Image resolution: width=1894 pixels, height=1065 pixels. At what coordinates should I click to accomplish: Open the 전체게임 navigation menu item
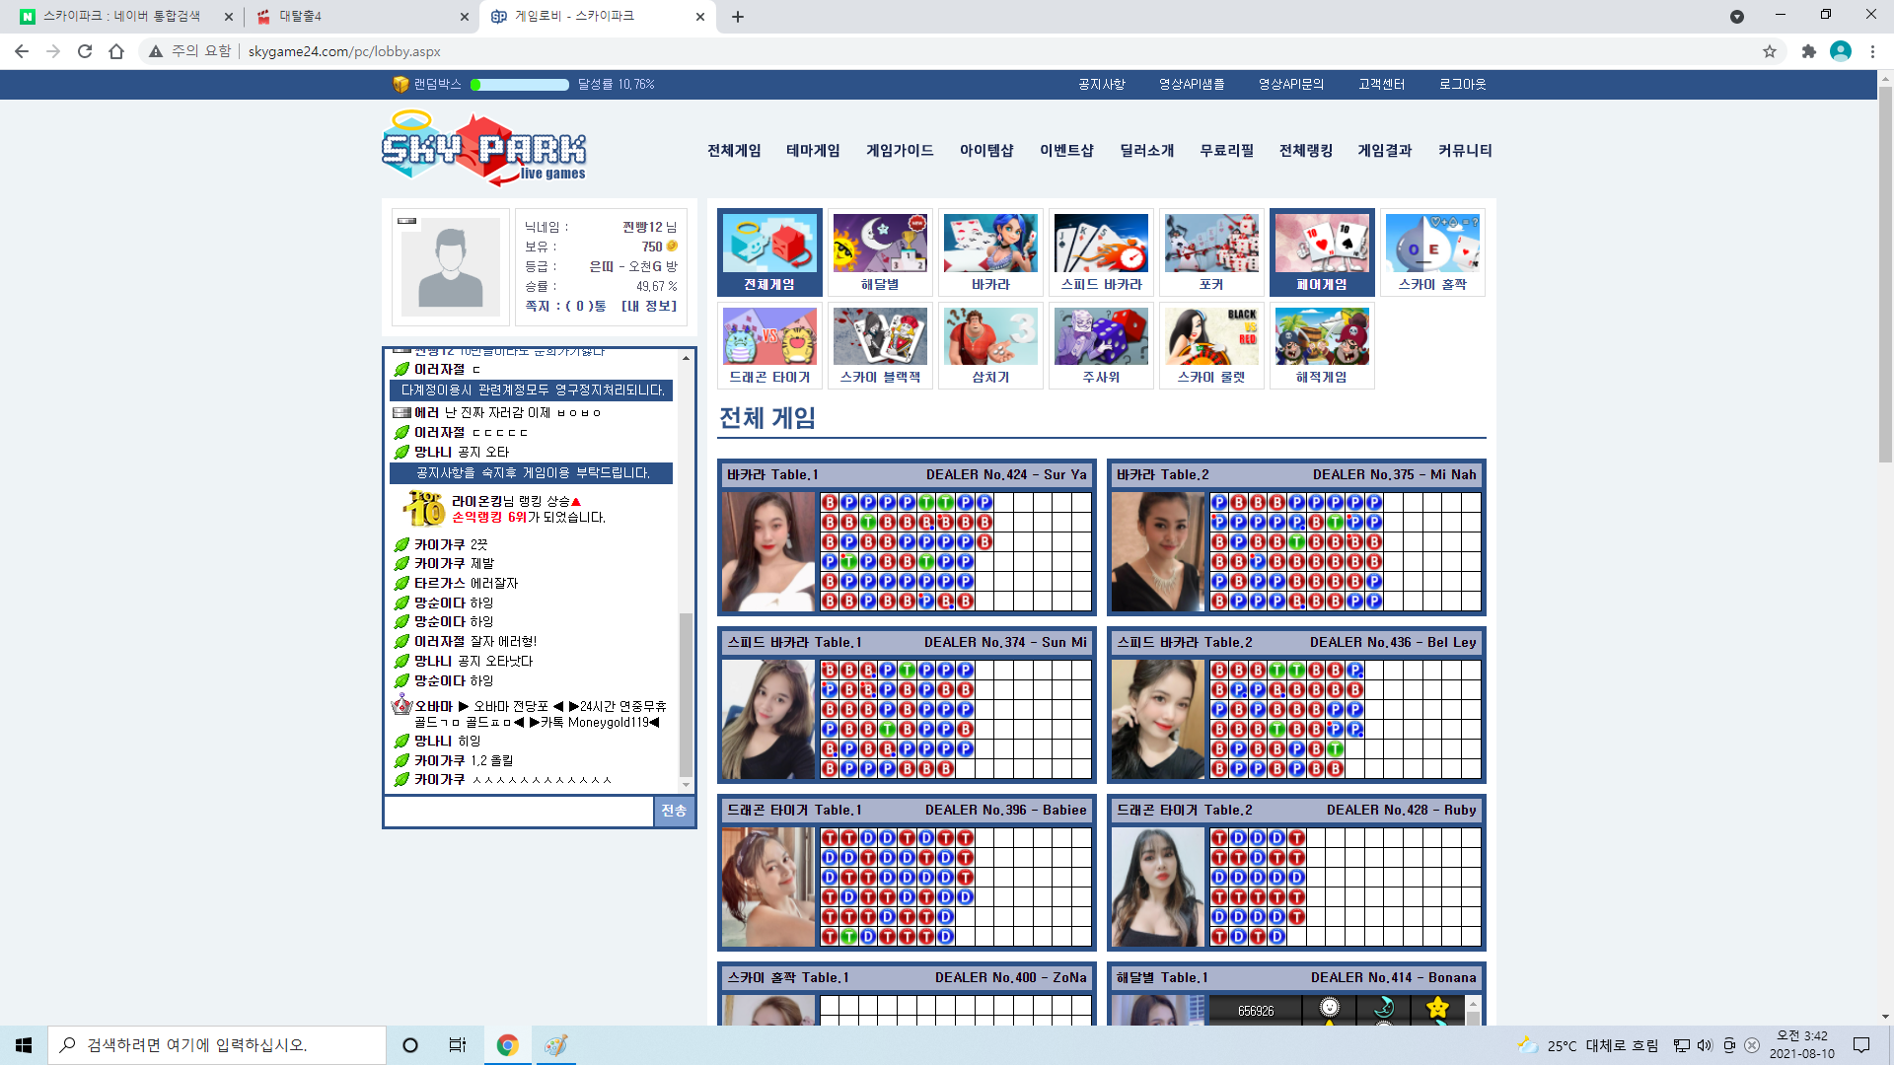[x=734, y=151]
